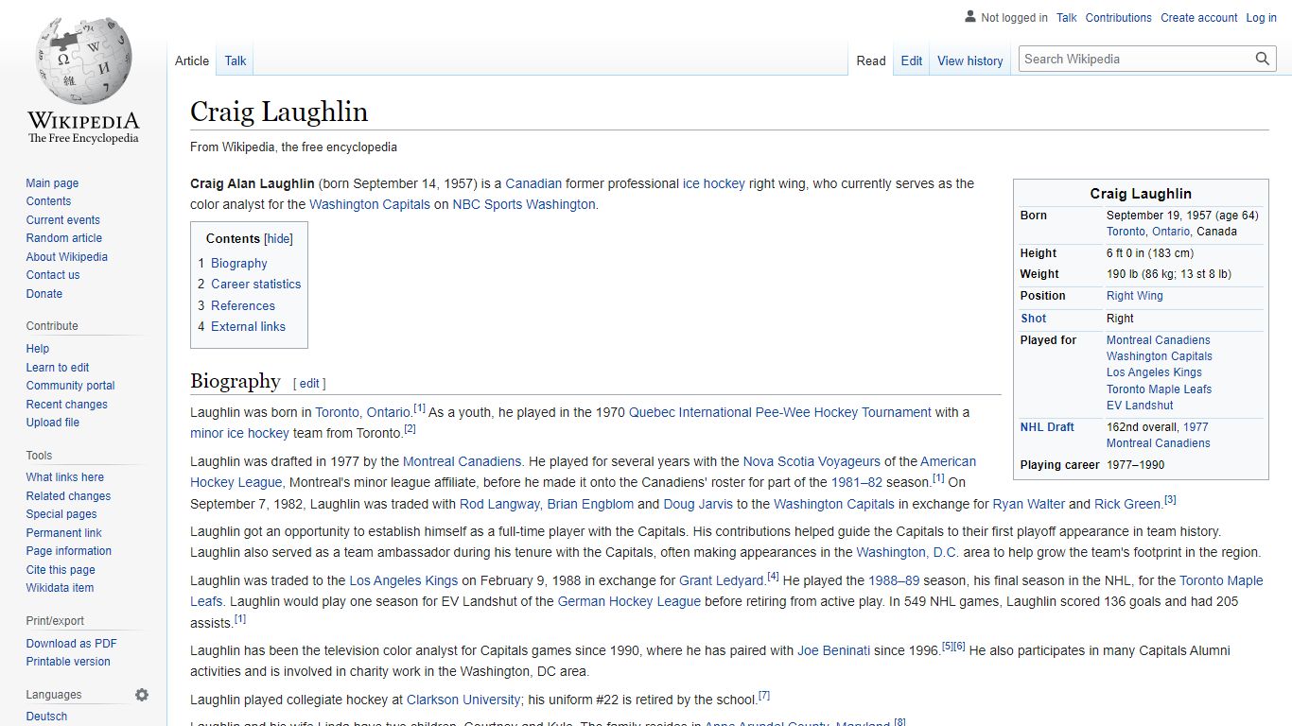
Task: Go to Main page in sidebar
Action: click(52, 183)
